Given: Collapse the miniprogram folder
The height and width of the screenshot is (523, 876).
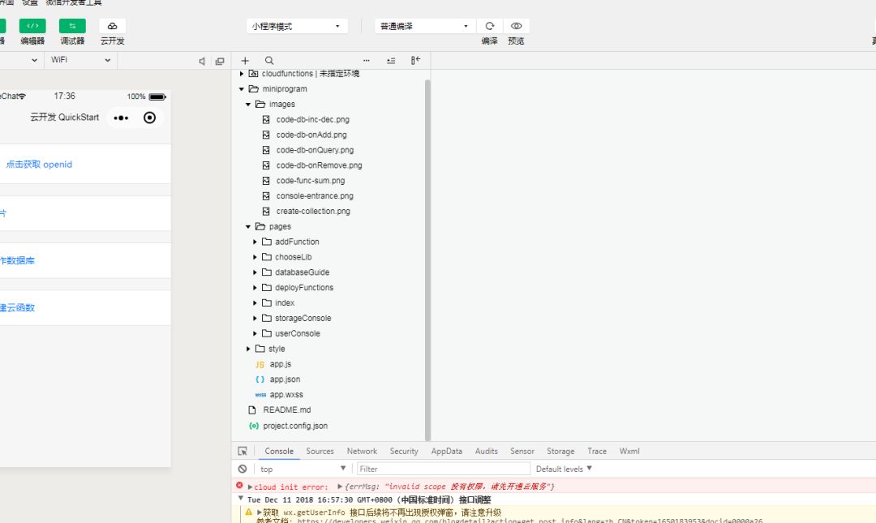Looking at the screenshot, I should pos(242,89).
